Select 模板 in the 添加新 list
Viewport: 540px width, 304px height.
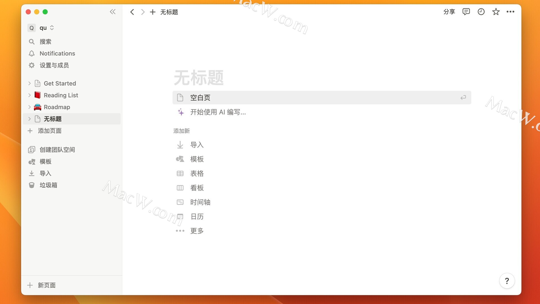197,159
